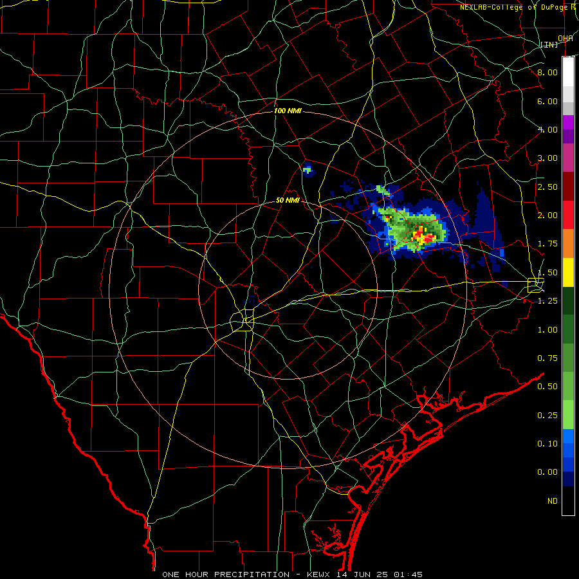Click the black ND legend swatch

(568, 501)
